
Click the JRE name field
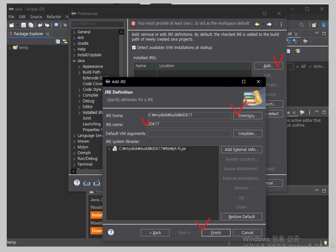tap(205, 124)
